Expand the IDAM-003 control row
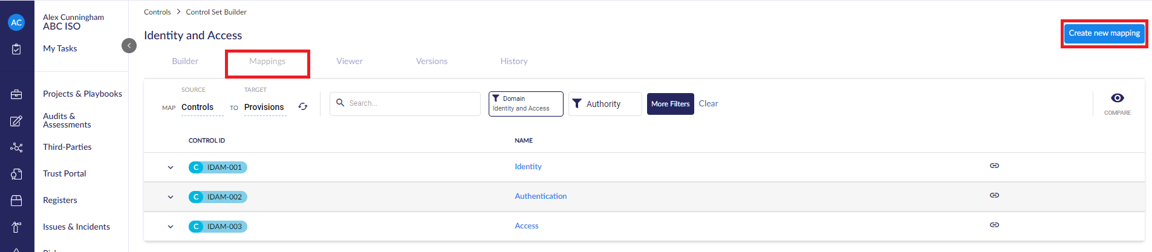The width and height of the screenshot is (1152, 252). point(171,227)
